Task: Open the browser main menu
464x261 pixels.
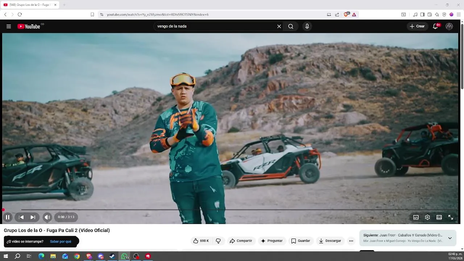Action: (x=459, y=14)
